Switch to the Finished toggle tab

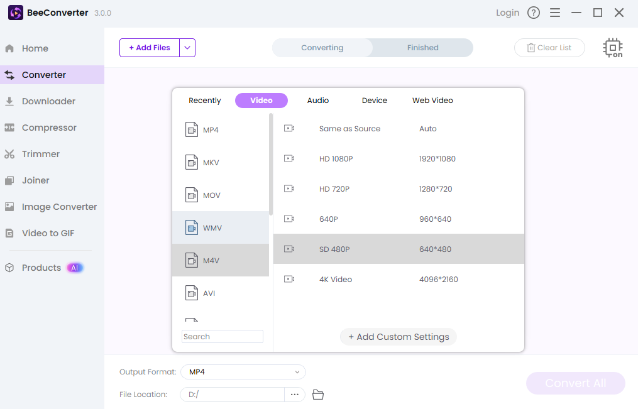[422, 48]
